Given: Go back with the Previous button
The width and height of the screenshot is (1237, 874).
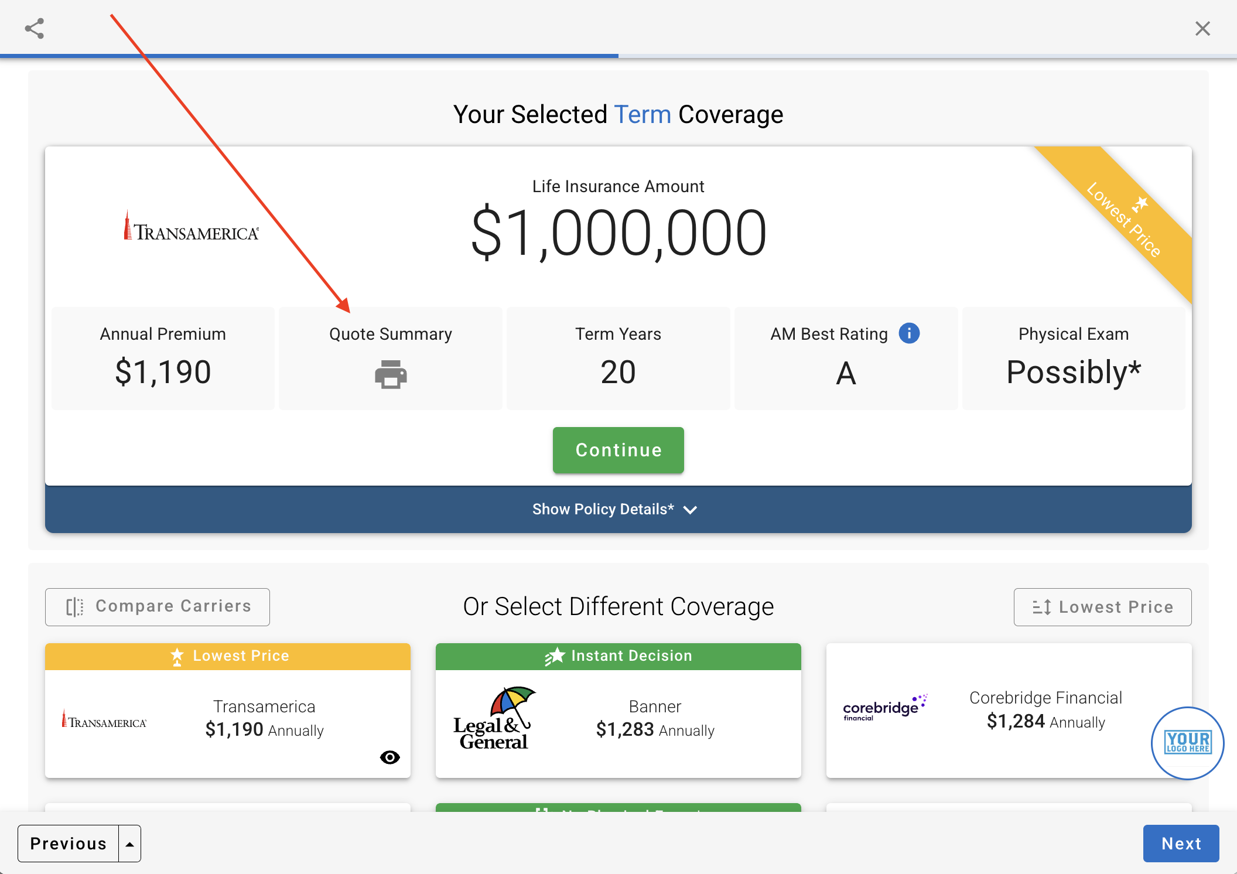Looking at the screenshot, I should pyautogui.click(x=69, y=844).
